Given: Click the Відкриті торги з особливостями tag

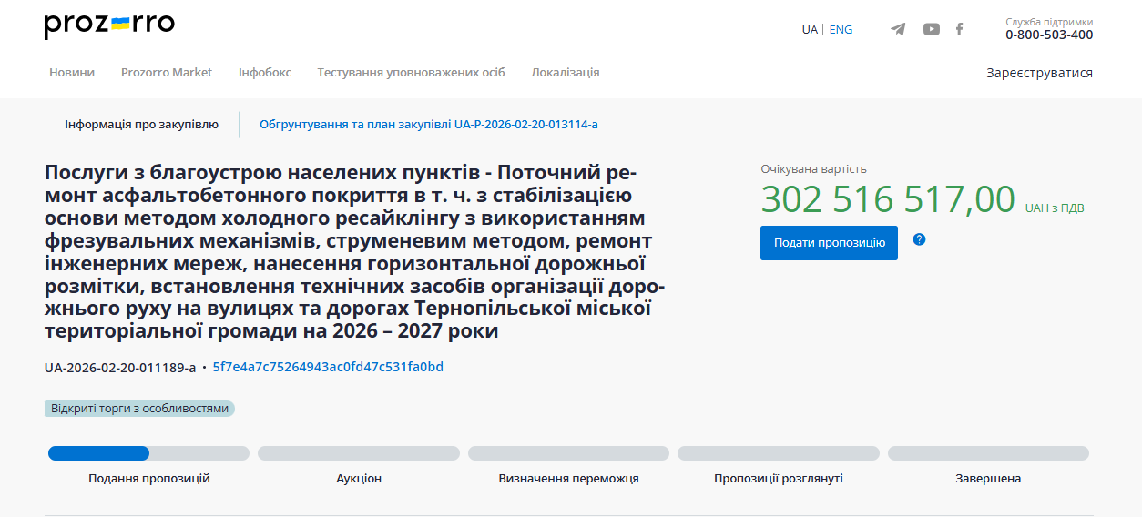Looking at the screenshot, I should [139, 409].
